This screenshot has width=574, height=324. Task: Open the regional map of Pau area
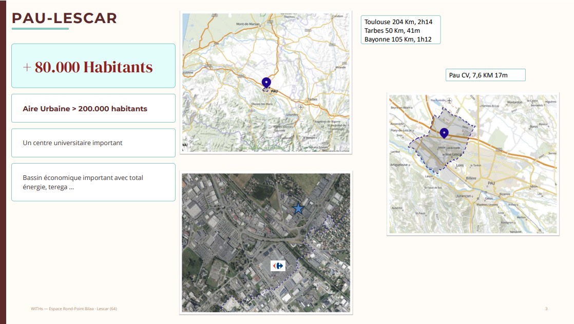[x=266, y=83]
